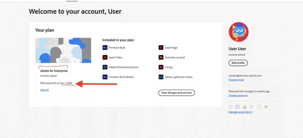Viewport: 303px width, 138px height.
Task: Click View all apps and services button
Action: (177, 93)
